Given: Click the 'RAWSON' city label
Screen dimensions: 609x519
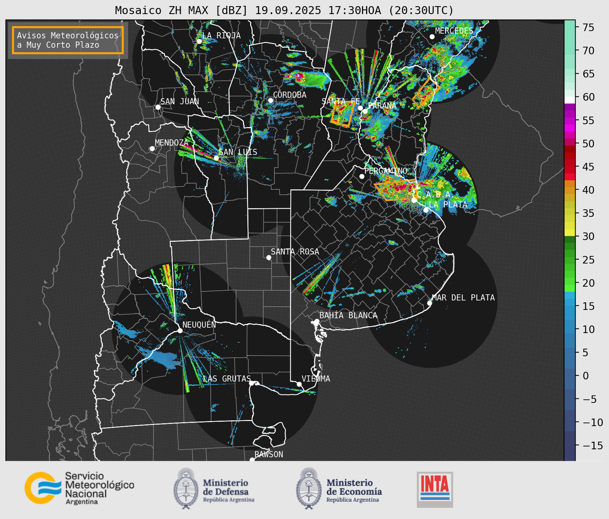Looking at the screenshot, I should click(x=269, y=454).
